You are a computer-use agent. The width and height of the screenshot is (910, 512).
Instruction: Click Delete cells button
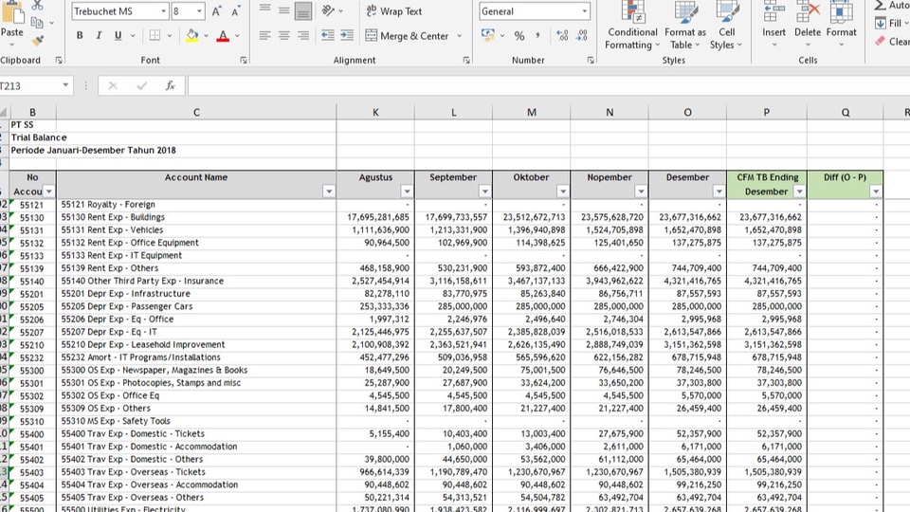coord(808,26)
